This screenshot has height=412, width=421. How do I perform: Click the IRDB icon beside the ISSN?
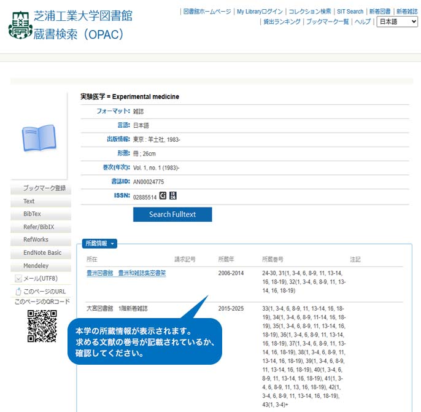pyautogui.click(x=173, y=196)
